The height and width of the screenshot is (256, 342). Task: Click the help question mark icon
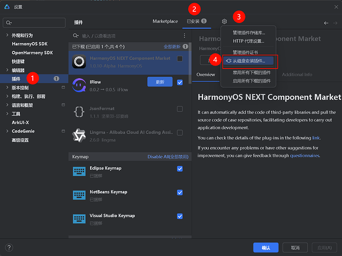tap(9, 247)
